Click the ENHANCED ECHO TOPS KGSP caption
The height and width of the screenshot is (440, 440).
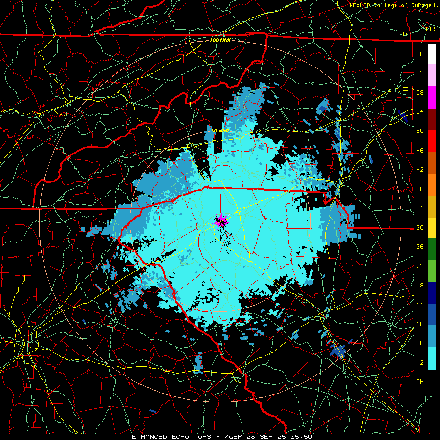[x=222, y=437]
